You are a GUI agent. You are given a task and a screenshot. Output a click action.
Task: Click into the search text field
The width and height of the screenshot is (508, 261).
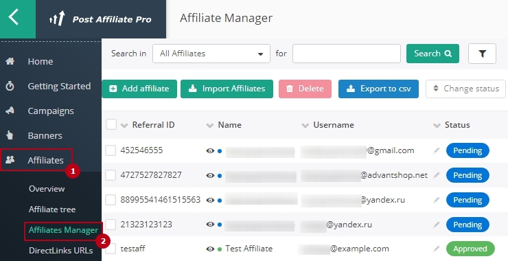[347, 54]
